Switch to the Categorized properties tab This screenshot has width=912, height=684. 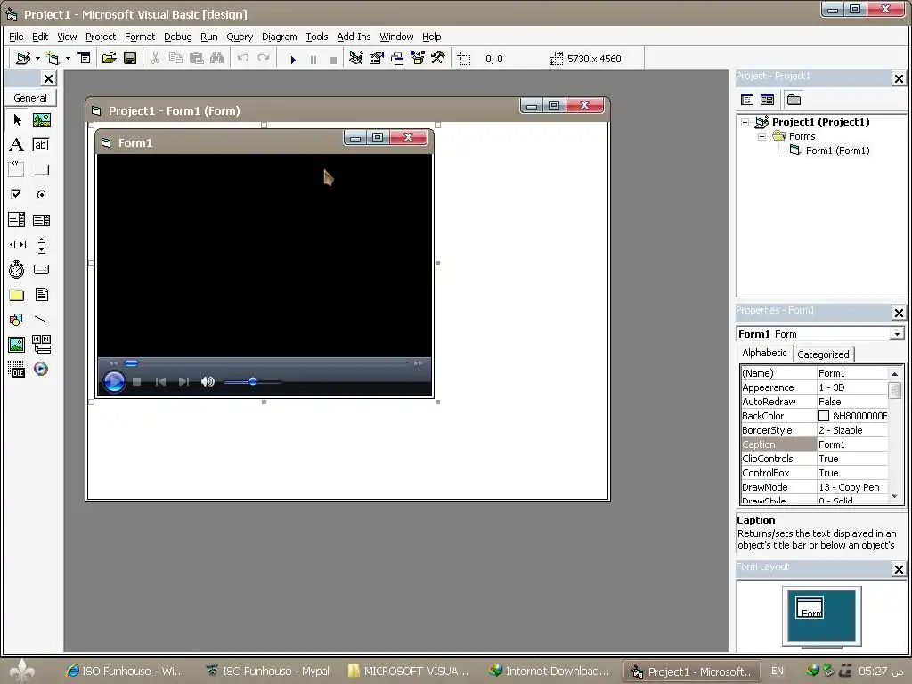click(x=823, y=354)
